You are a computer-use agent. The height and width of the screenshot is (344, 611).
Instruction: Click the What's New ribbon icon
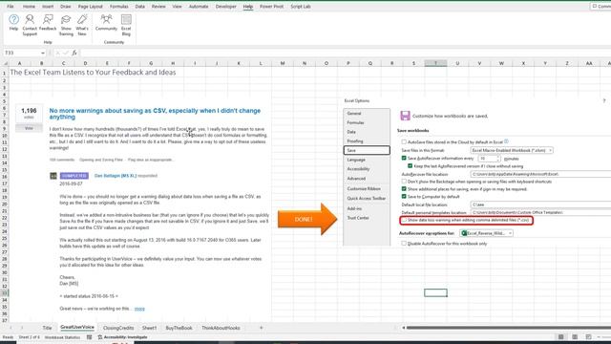pyautogui.click(x=82, y=25)
